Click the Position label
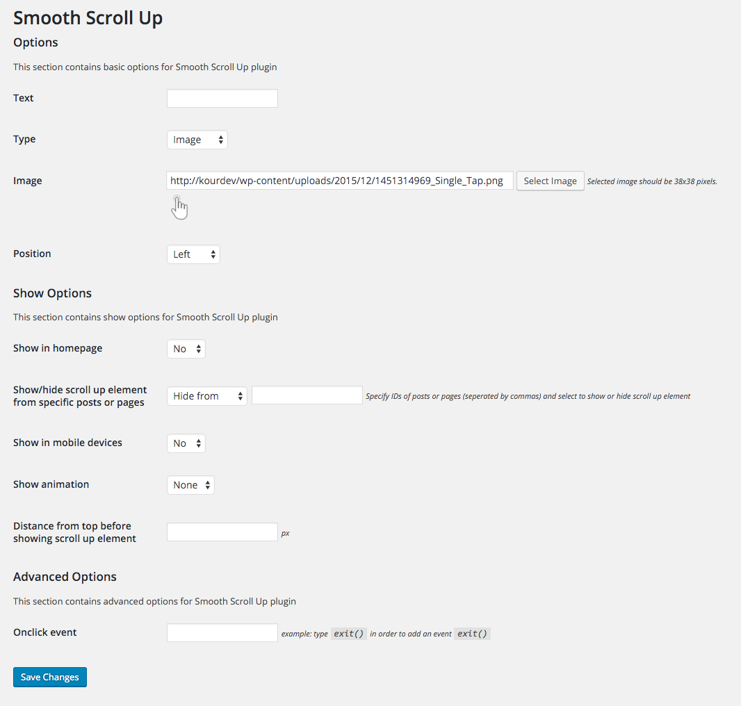This screenshot has height=706, width=741. (x=32, y=254)
